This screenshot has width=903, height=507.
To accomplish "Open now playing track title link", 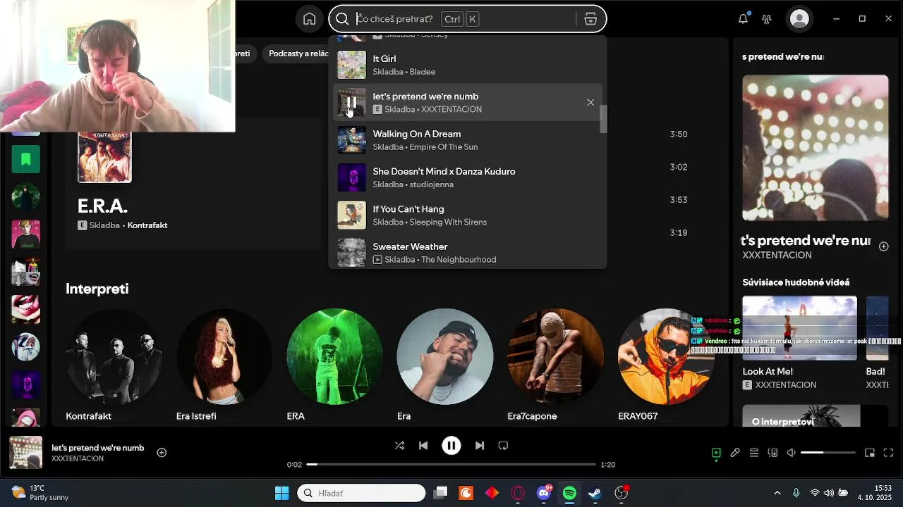I will tap(97, 448).
